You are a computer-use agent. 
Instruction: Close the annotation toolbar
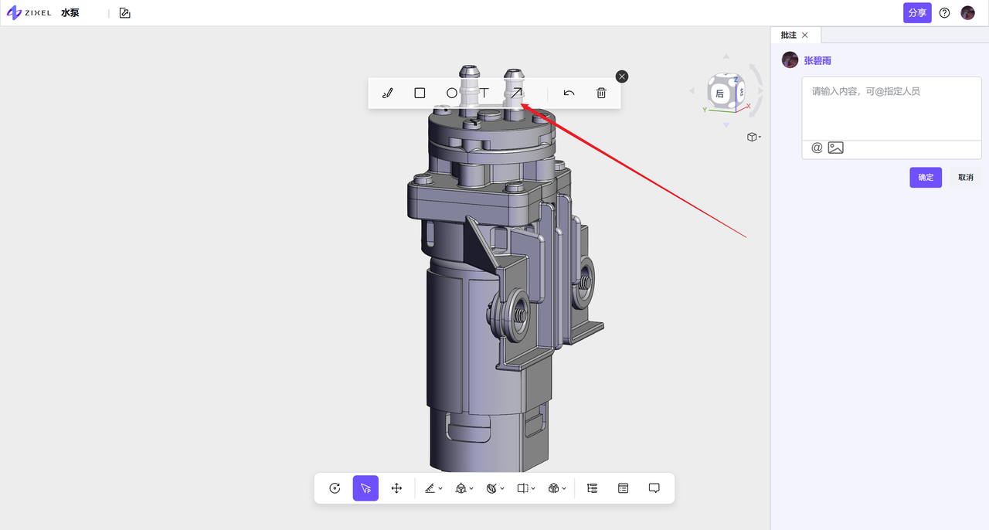click(622, 76)
